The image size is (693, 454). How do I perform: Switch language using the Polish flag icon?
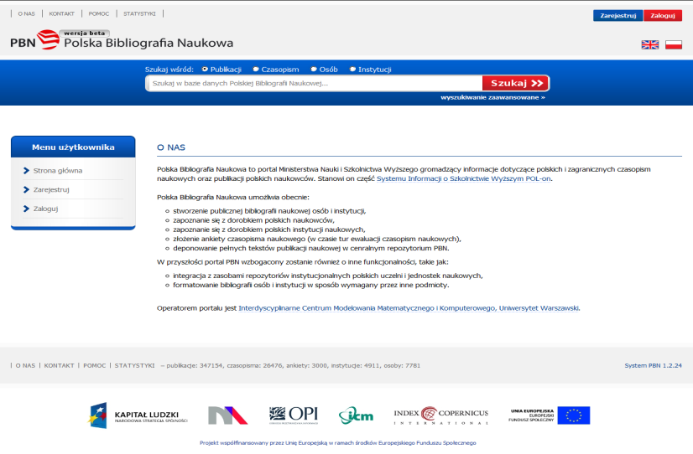click(674, 44)
